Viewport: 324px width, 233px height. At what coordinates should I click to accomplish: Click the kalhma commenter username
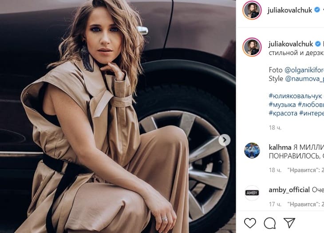pyautogui.click(x=280, y=147)
